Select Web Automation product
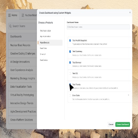 45,31
